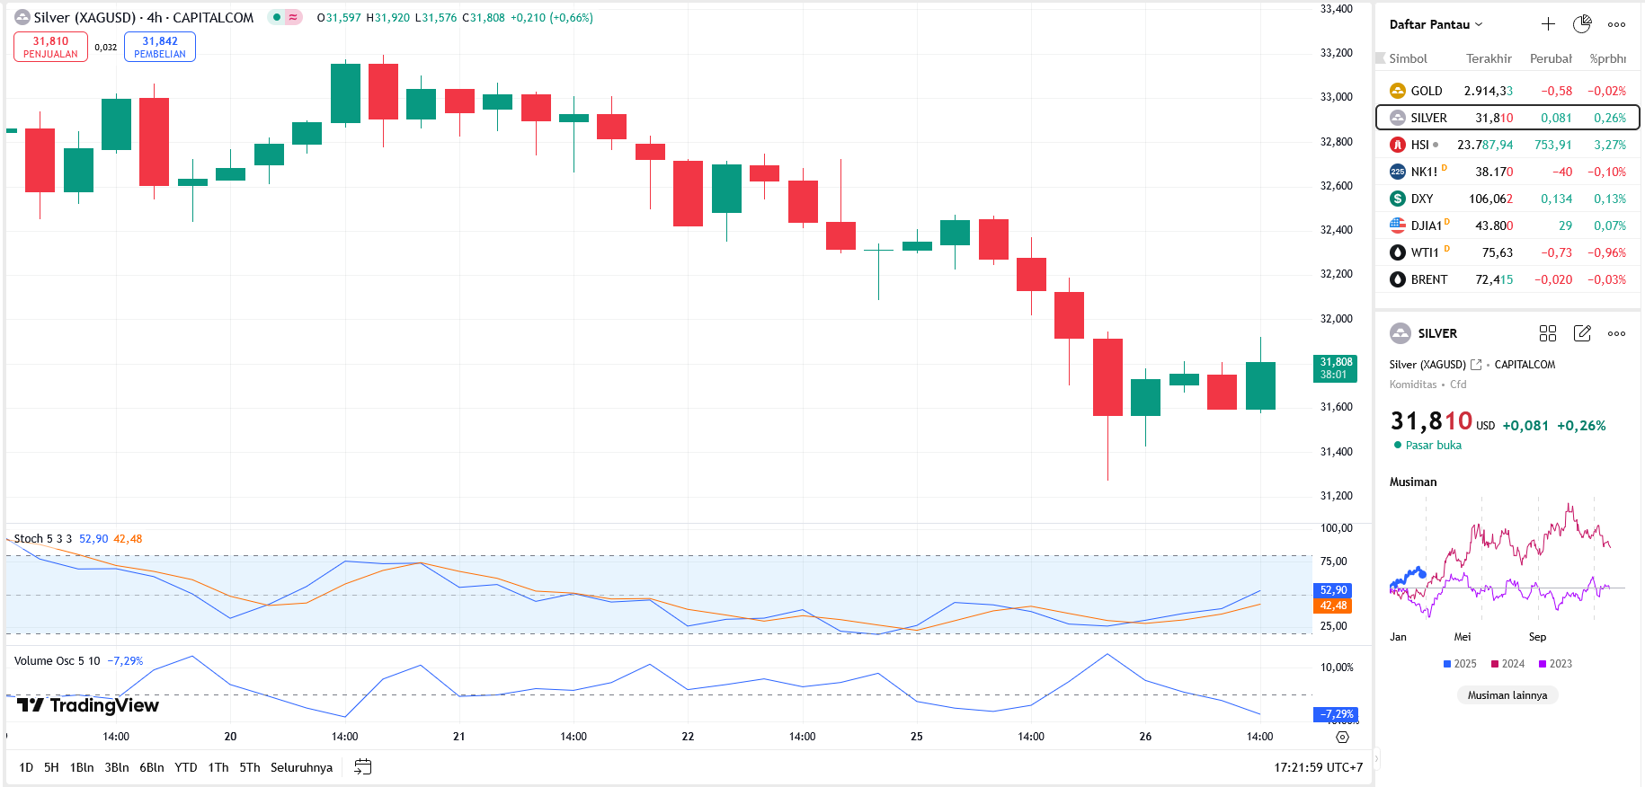Viewport: 1645px width, 787px height.
Task: Open the watchlist three-dot options menu
Action: point(1616,24)
